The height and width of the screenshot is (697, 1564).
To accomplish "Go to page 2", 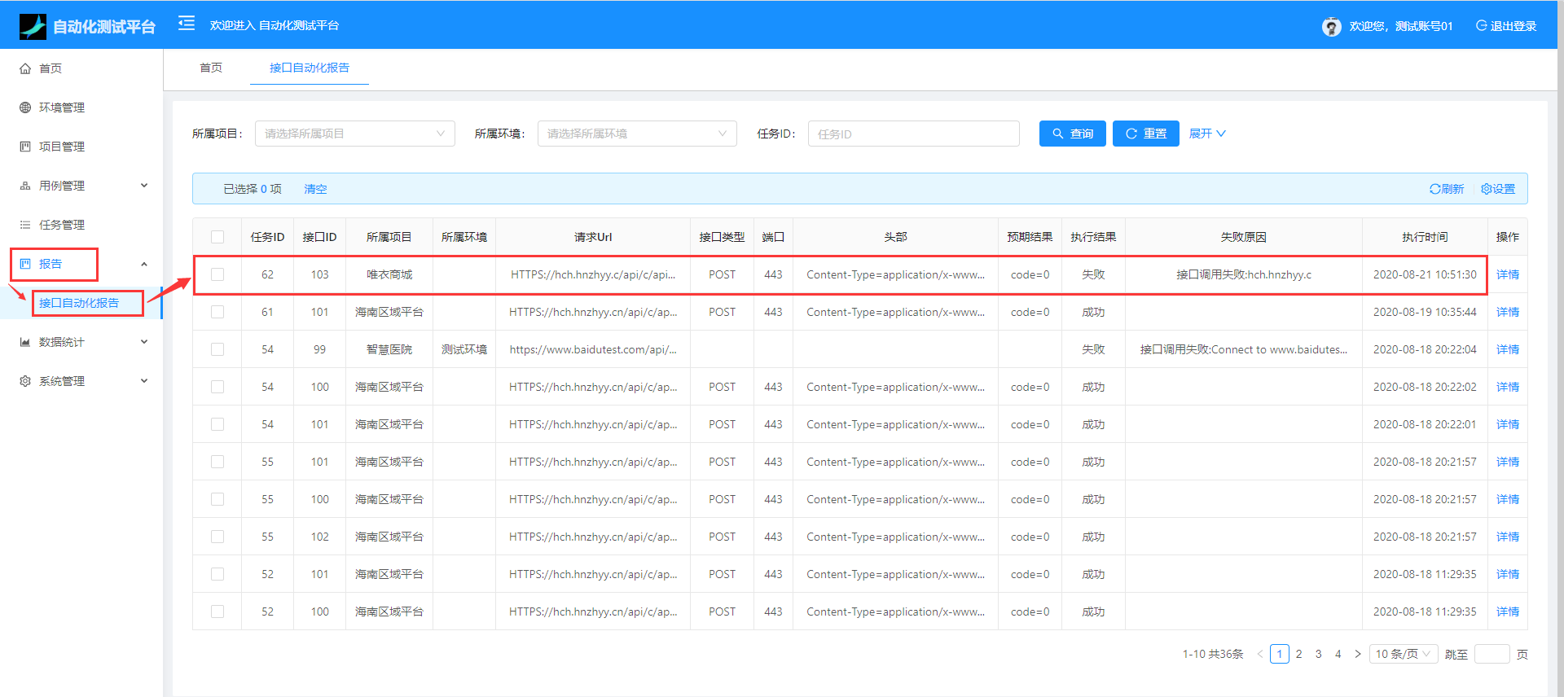I will (x=1299, y=654).
